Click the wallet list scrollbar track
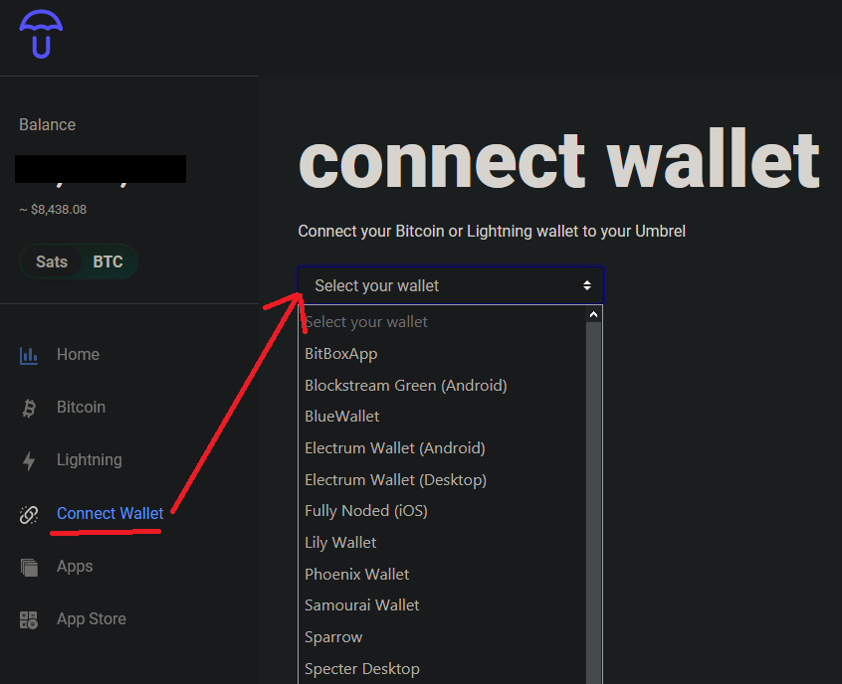The width and height of the screenshot is (842, 684). [593, 503]
